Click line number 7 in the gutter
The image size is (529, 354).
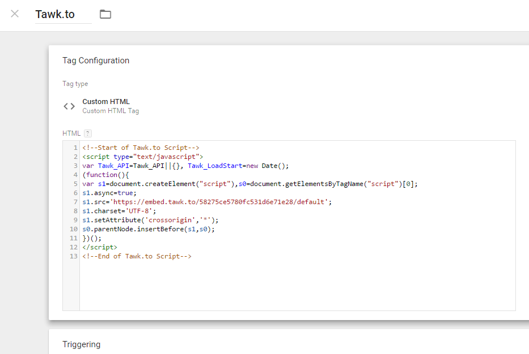click(x=75, y=202)
